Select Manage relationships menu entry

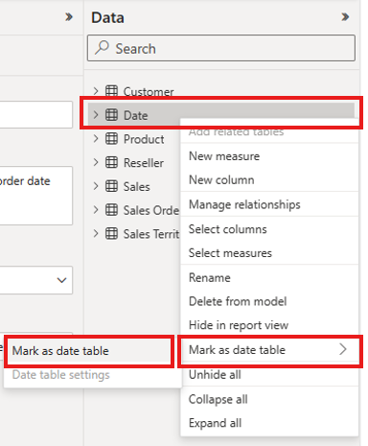coord(244,204)
